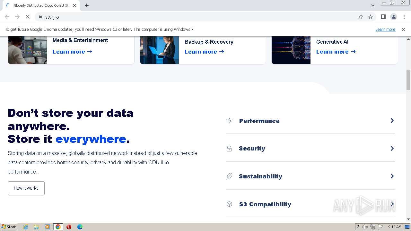Open Backup & Recovery Learn more link
This screenshot has width=411, height=231.
tap(204, 52)
